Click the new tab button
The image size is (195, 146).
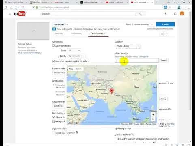157,2
